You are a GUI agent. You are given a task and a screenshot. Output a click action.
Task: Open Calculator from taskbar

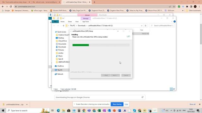click(x=79, y=110)
